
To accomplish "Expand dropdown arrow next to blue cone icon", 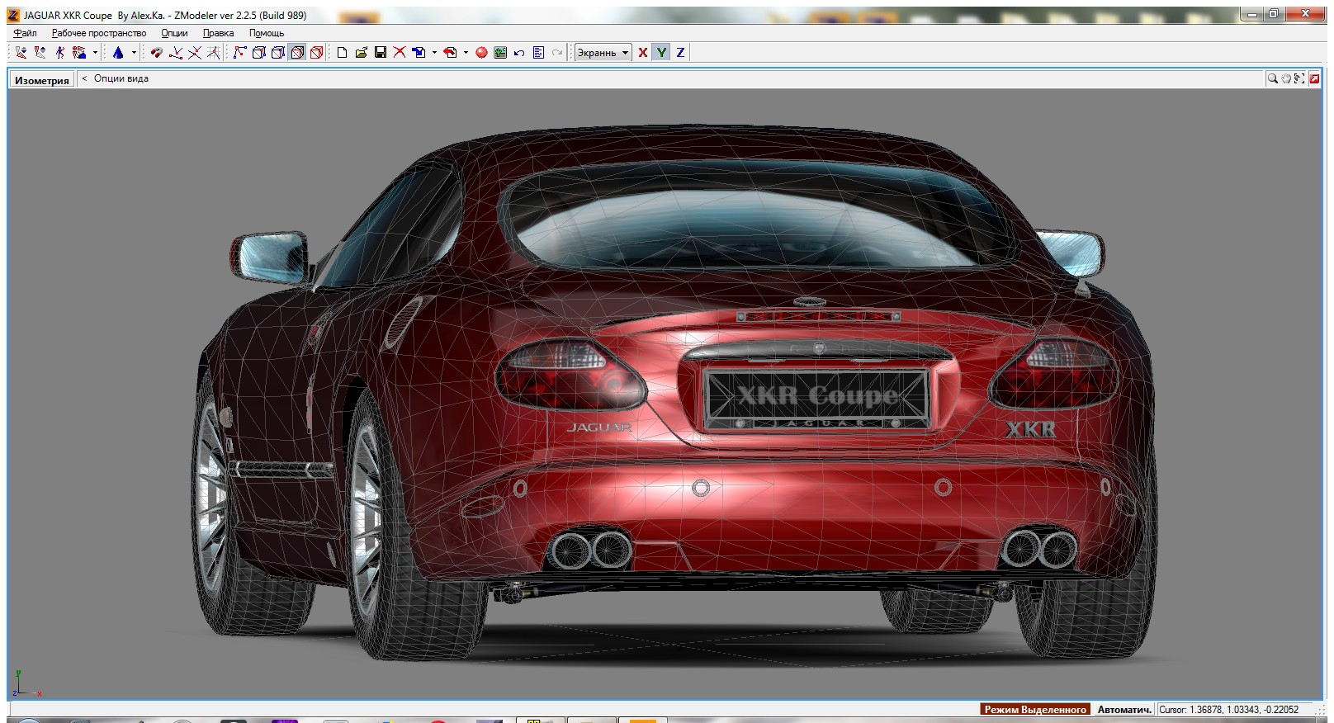I will click(x=134, y=53).
